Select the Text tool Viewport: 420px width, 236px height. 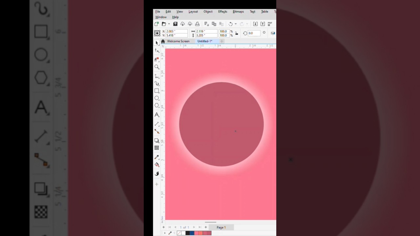pyautogui.click(x=157, y=115)
